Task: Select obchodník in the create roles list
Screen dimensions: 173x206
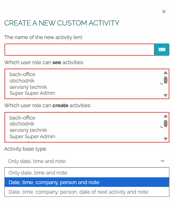Action: [x=22, y=124]
